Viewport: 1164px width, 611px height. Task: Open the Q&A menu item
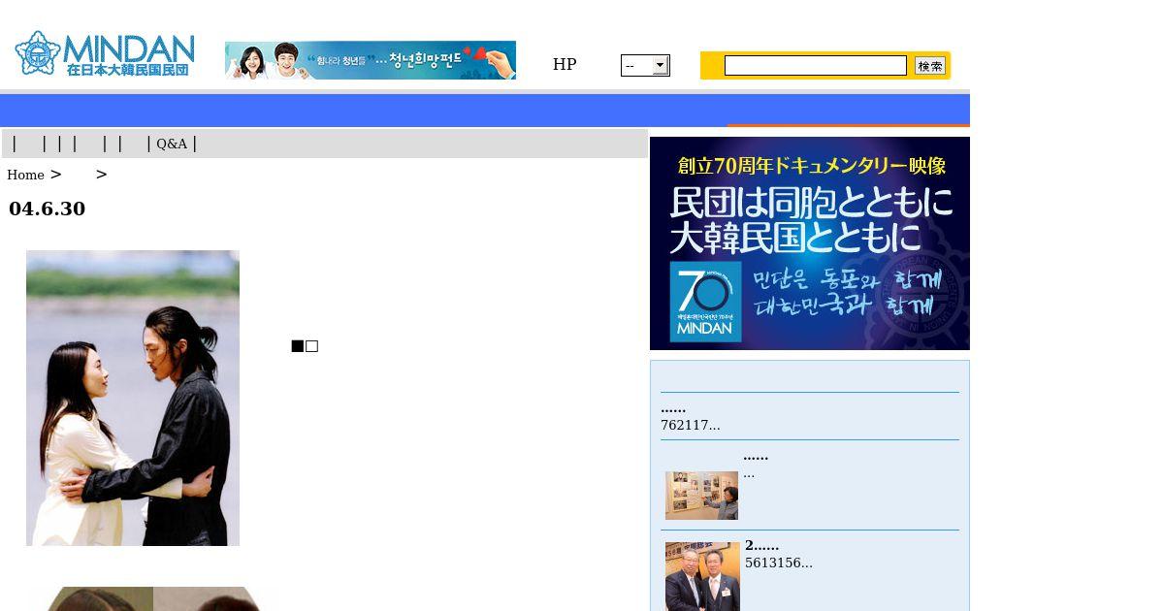(x=172, y=144)
